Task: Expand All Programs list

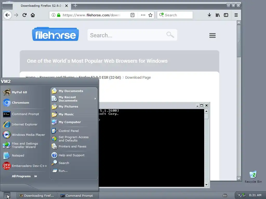Action: (24, 176)
